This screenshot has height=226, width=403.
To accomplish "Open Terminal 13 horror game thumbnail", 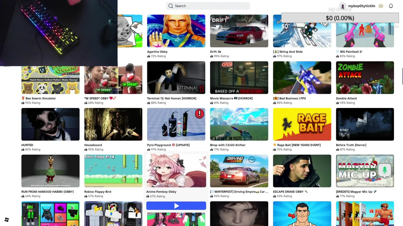I will tap(176, 78).
